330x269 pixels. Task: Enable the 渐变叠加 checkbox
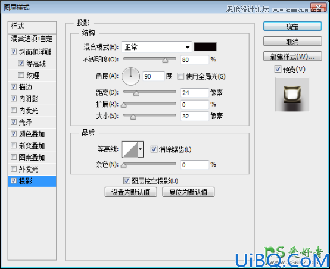[14, 145]
